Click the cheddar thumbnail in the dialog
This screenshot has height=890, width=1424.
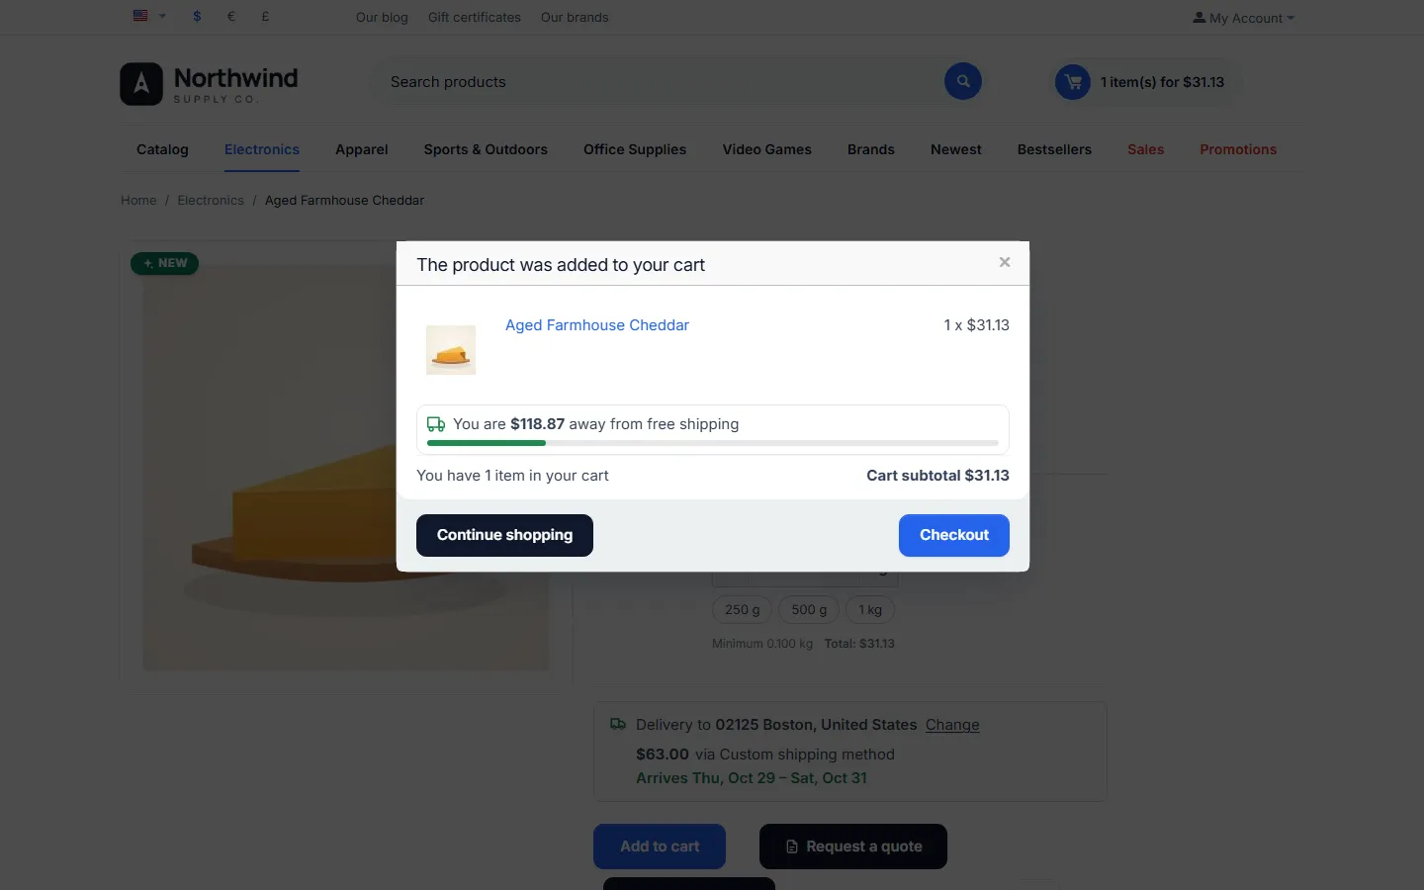(451, 350)
